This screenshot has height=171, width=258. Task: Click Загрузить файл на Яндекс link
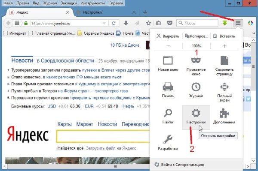coord(111,148)
